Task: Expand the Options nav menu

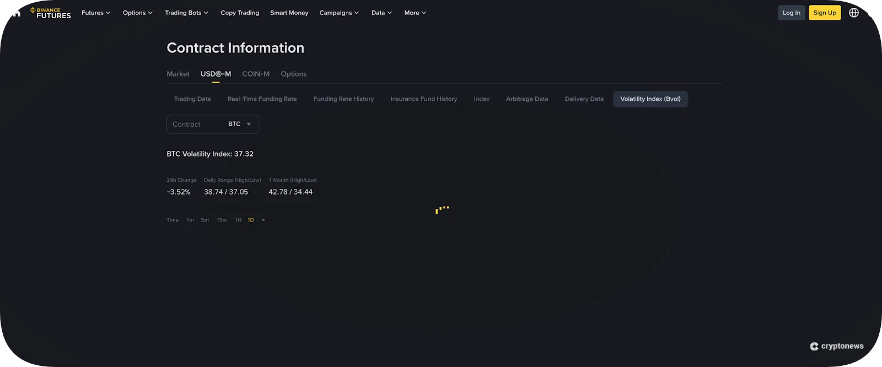Action: [x=138, y=13]
